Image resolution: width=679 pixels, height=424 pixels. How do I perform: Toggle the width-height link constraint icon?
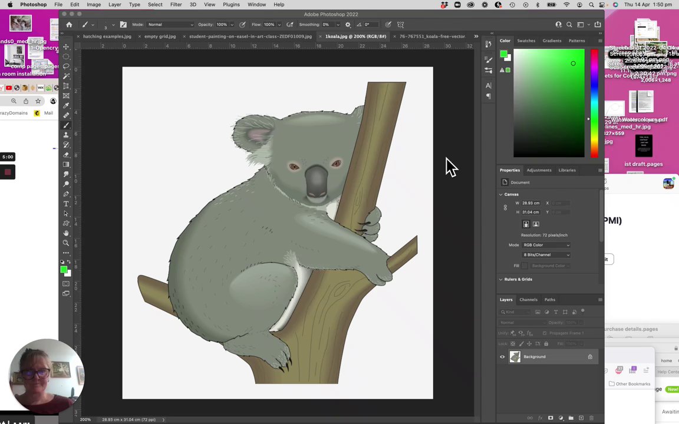505,207
